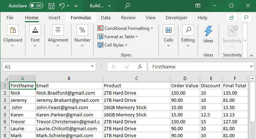This screenshot has height=139, width=256.
Task: Select cell containing Nick.Bradford@gmail.com
Action: click(69, 93)
